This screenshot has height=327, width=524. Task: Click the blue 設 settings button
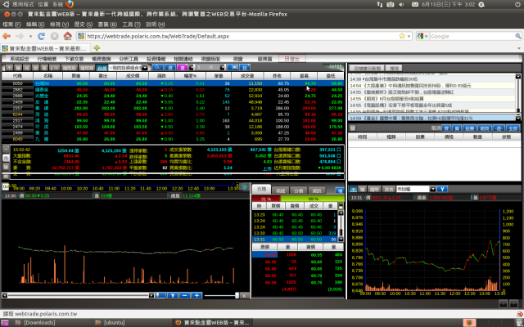[245, 67]
